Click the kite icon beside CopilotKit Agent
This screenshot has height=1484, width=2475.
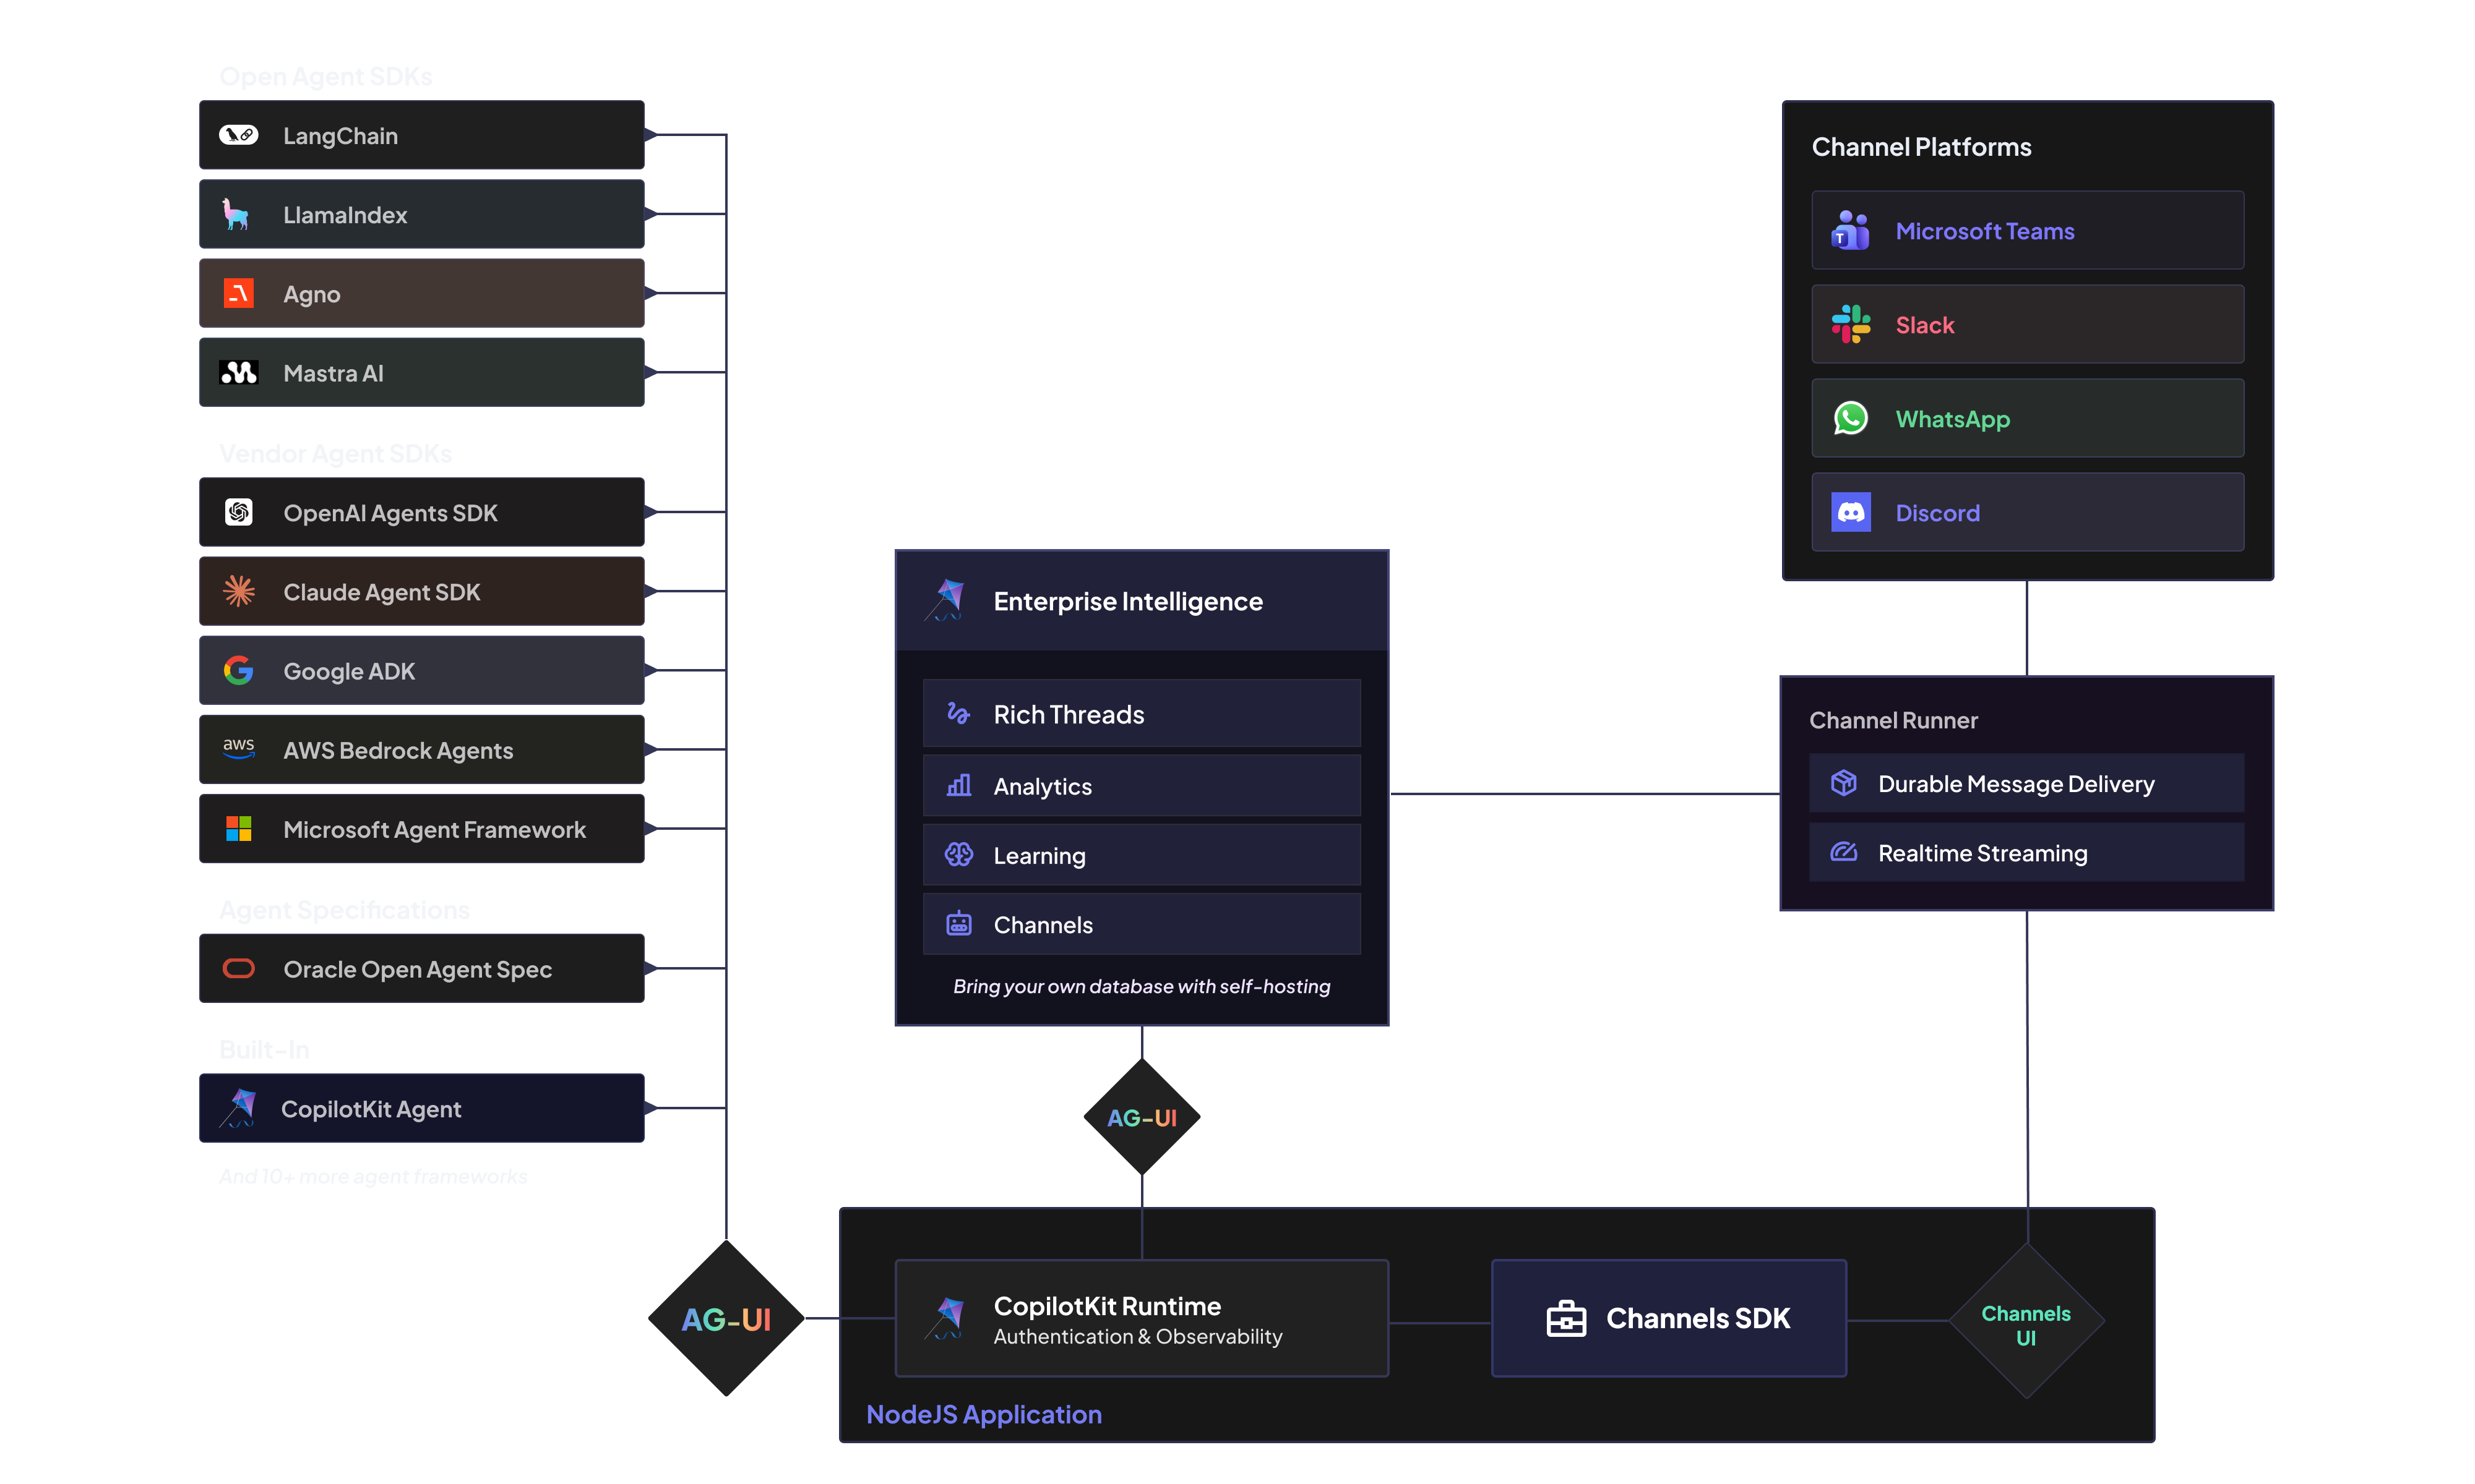pos(239,1108)
